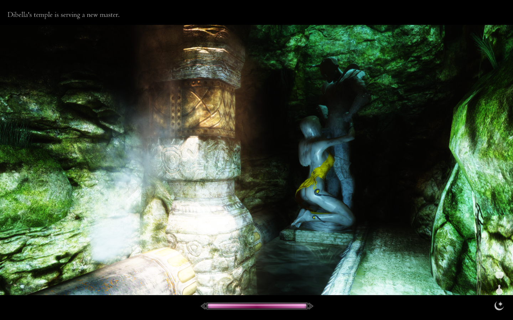Click the "Dibella's temple is serving a new master." text
Screen dimensions: 513x320
coord(63,15)
